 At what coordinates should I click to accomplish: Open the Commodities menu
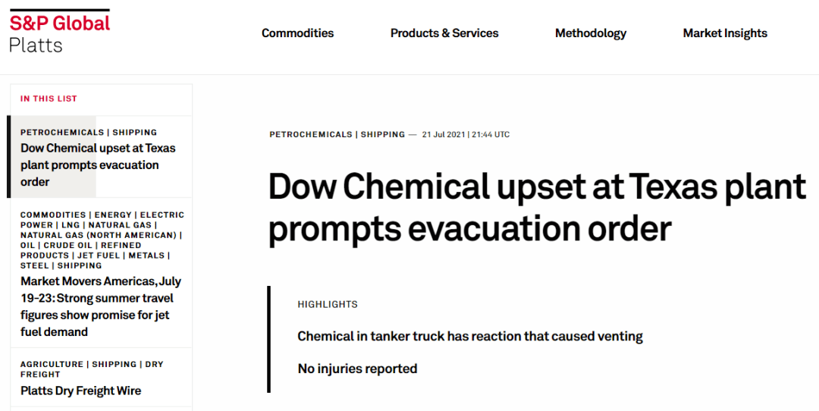tap(298, 33)
